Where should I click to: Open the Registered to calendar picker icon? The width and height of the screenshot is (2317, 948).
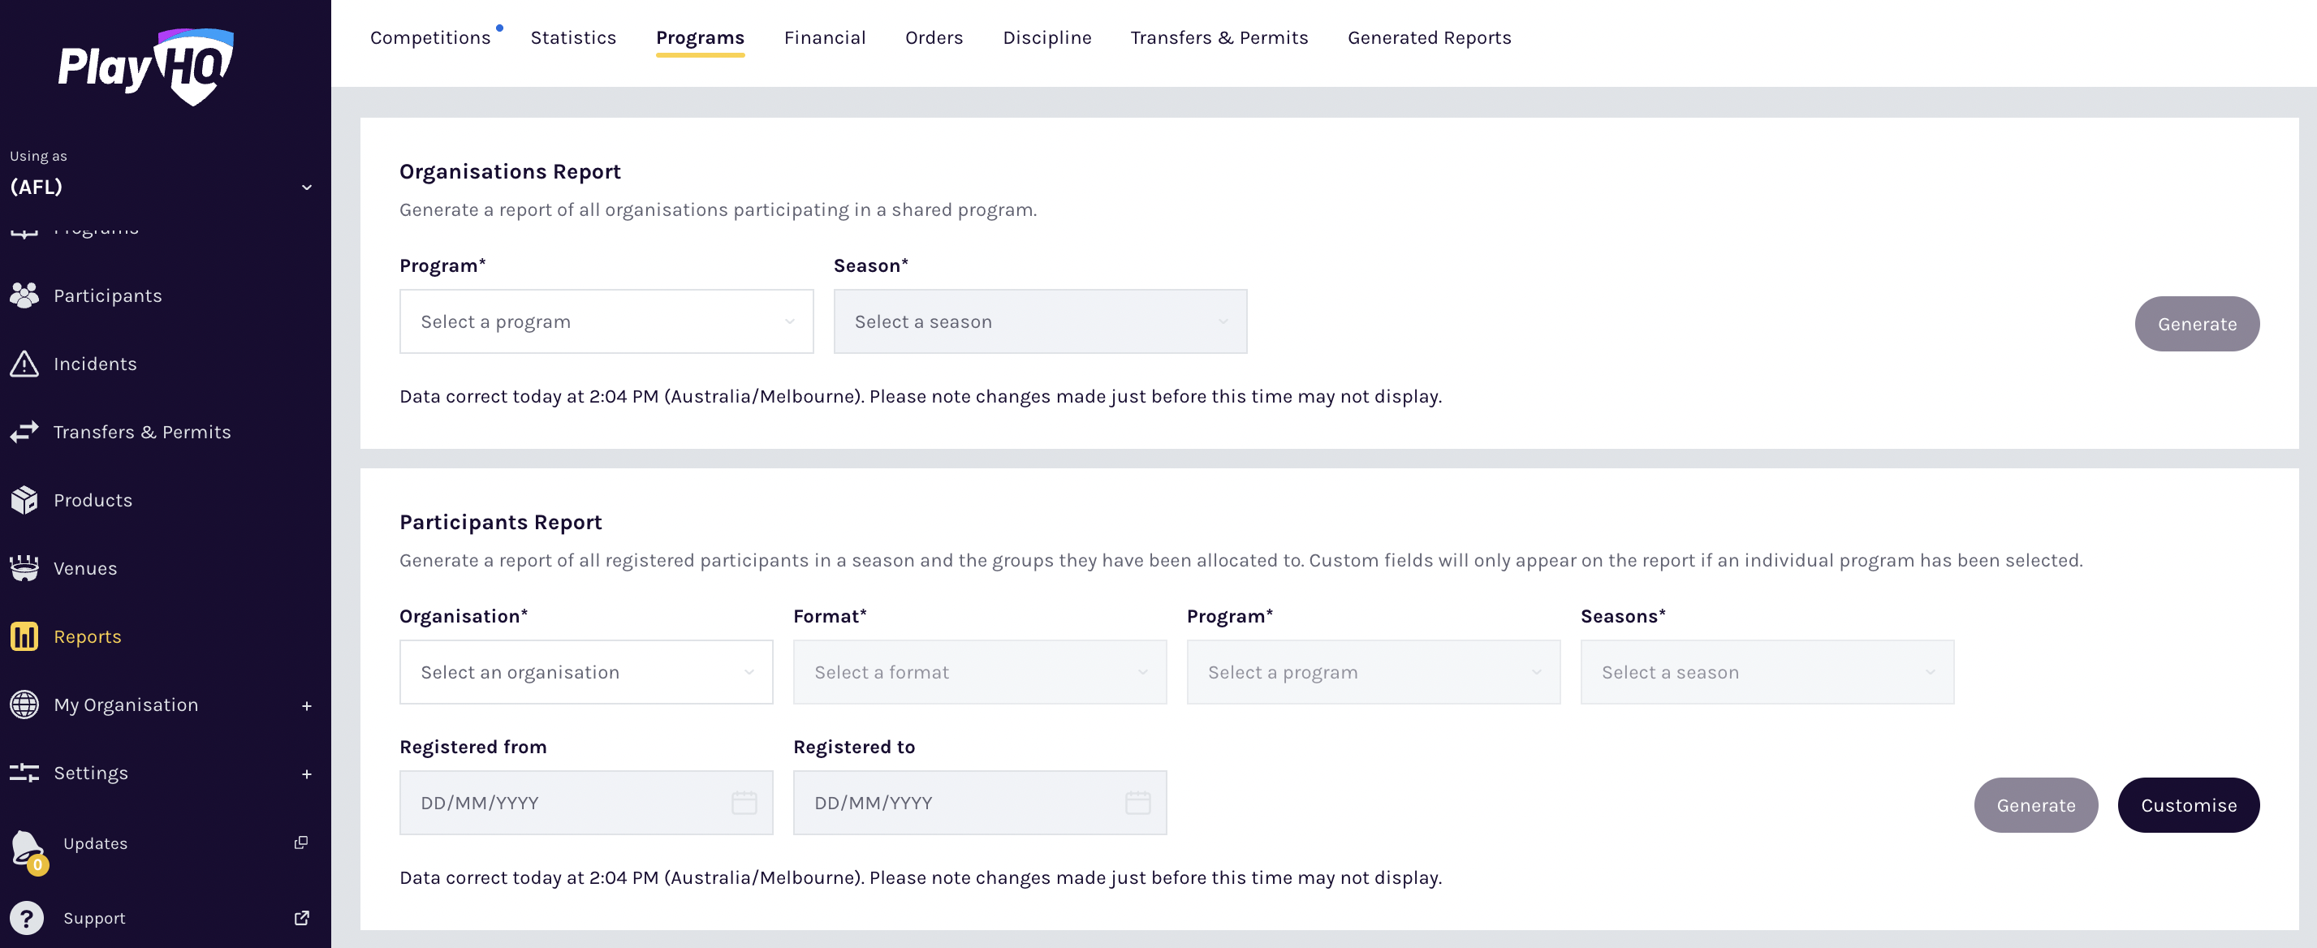[x=1137, y=802]
